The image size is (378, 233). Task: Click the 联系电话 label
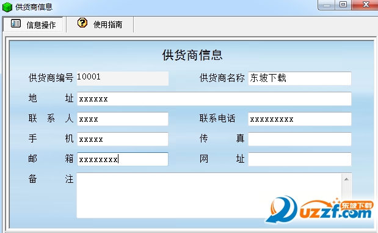(x=217, y=119)
